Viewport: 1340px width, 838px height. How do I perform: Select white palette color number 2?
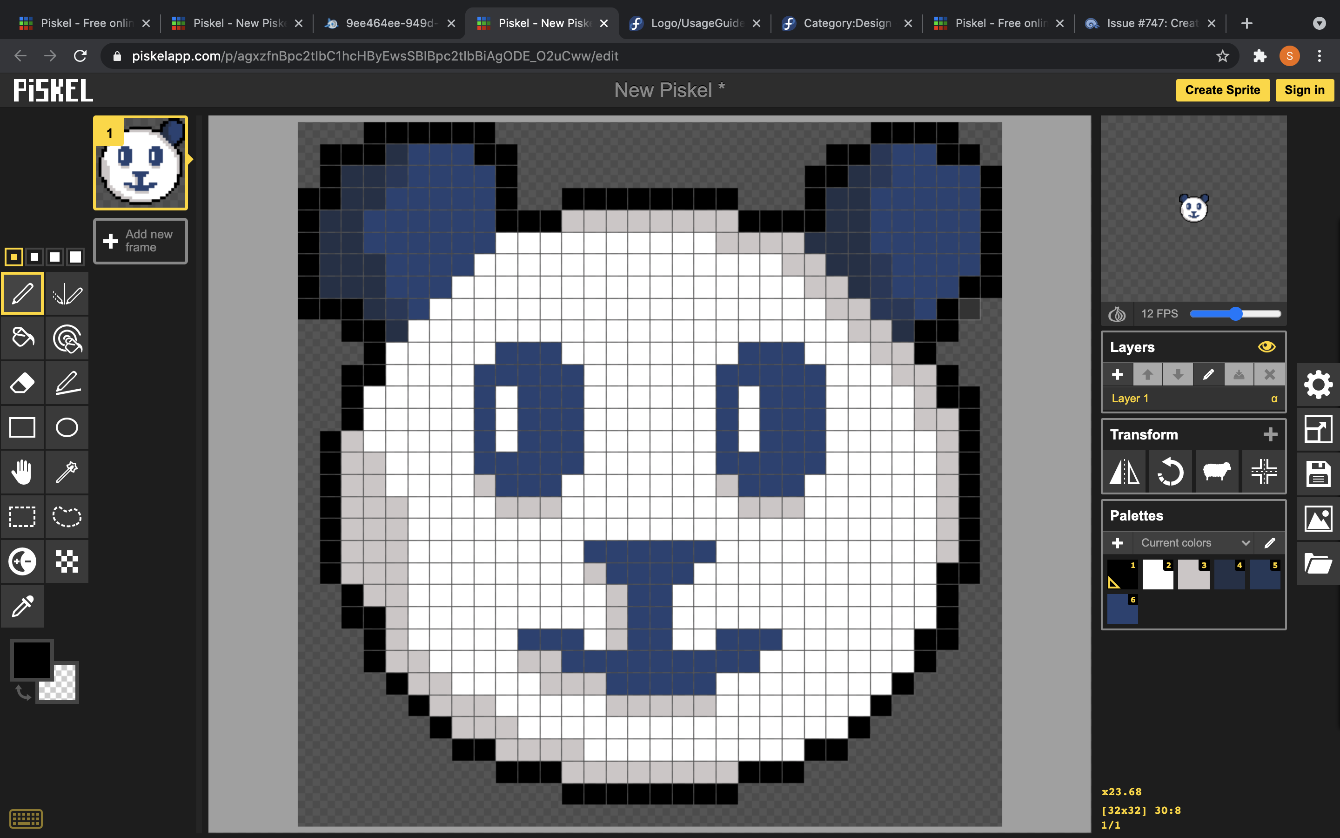[x=1158, y=574]
